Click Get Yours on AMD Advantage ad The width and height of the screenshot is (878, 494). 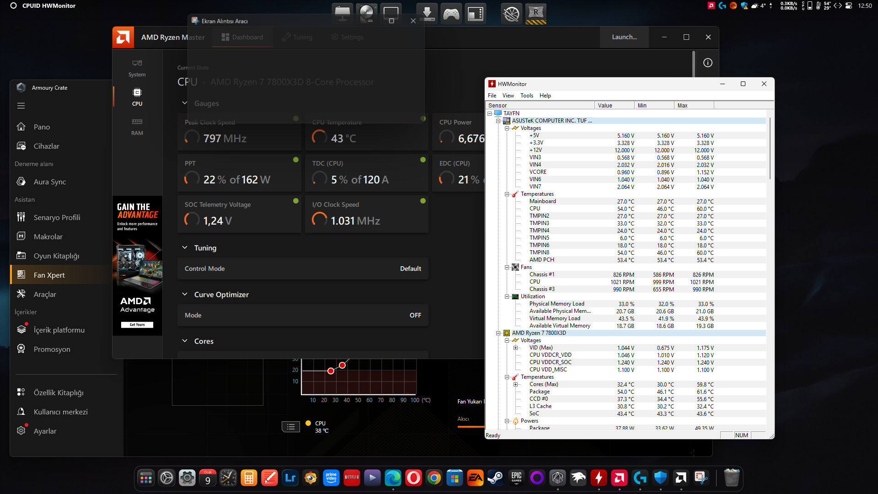[137, 325]
